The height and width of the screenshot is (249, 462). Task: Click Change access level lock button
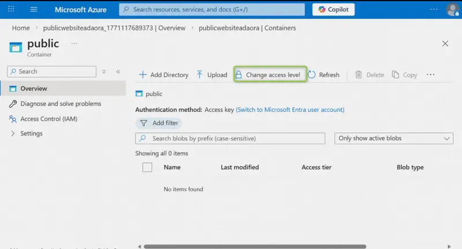270,75
